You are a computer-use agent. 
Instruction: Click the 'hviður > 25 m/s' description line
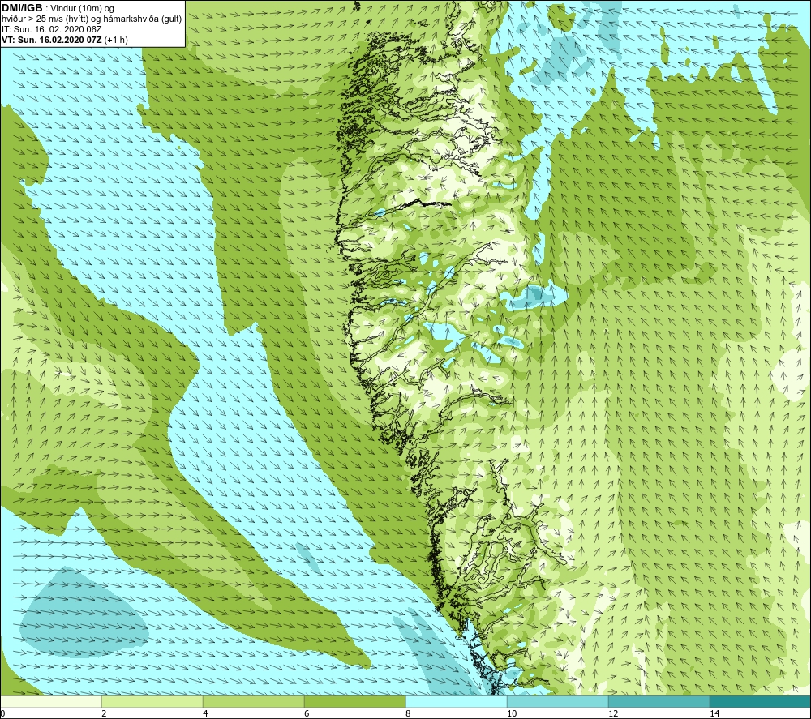tap(92, 19)
